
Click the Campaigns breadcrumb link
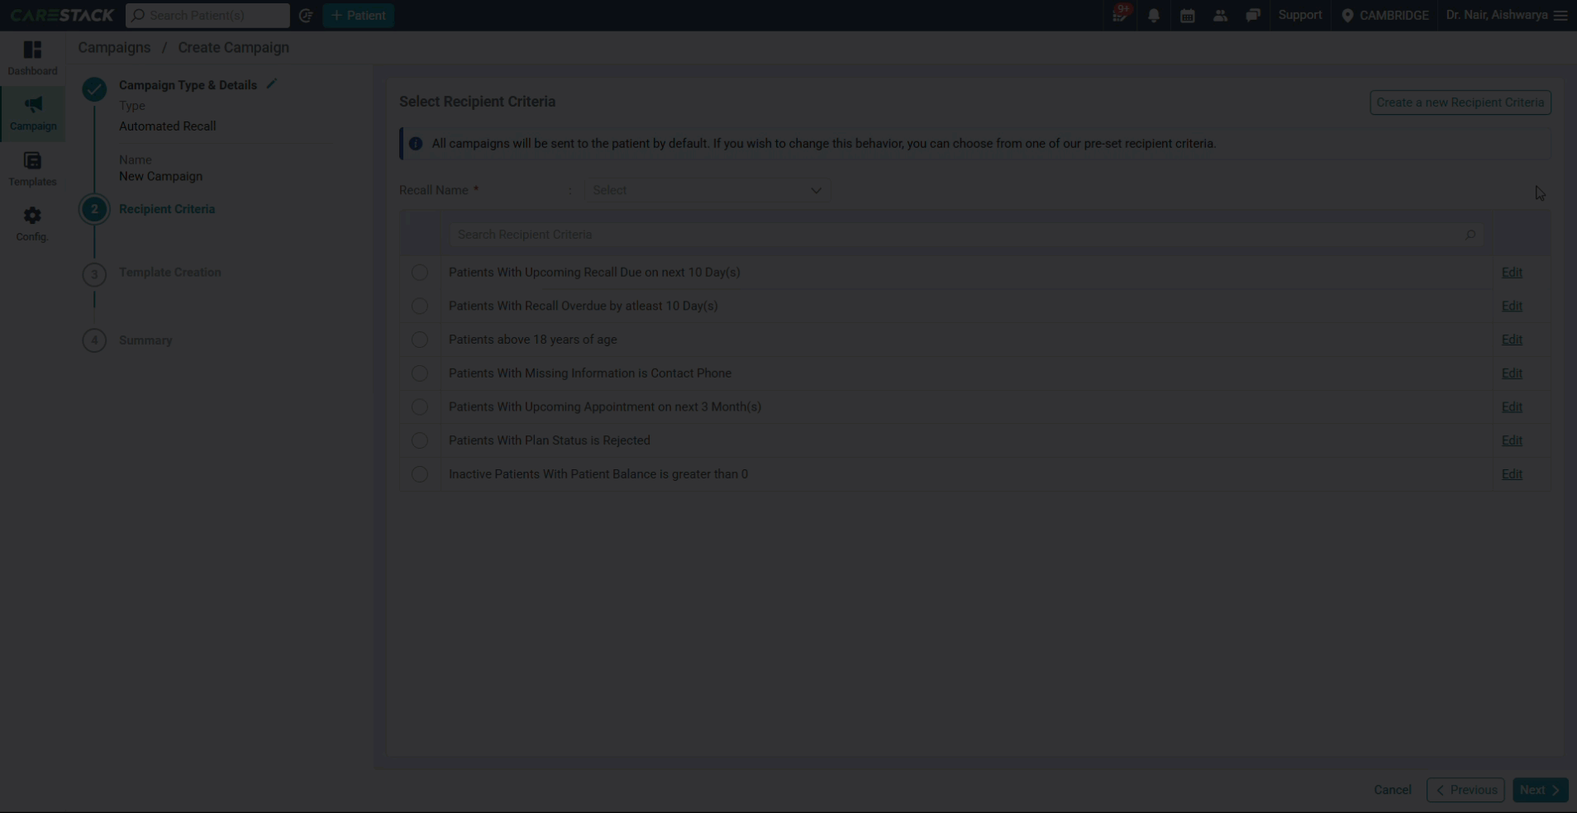tap(114, 47)
